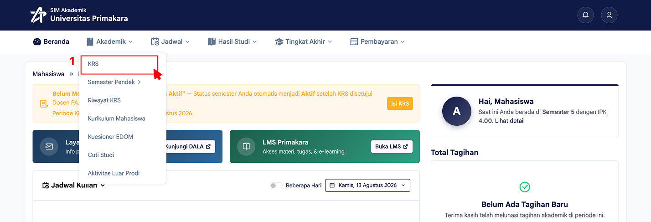Viewport: 651px width, 222px height.
Task: Click the Kunjungi DALA button
Action: [x=190, y=146]
